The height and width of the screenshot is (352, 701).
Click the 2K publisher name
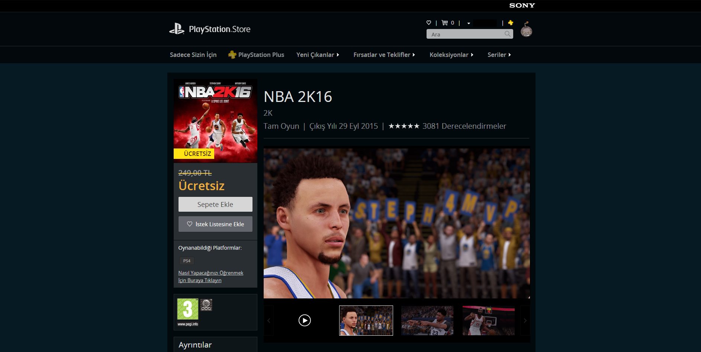click(268, 113)
